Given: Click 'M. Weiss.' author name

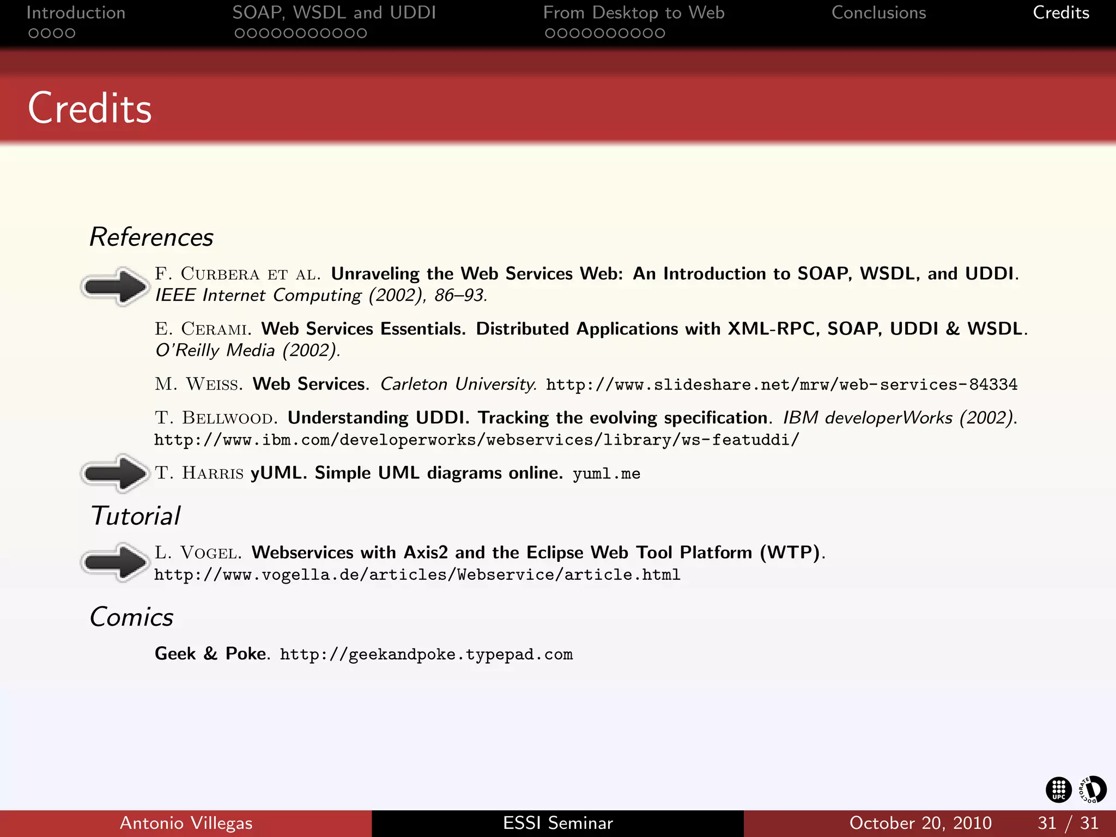Looking at the screenshot, I should pyautogui.click(x=199, y=384).
